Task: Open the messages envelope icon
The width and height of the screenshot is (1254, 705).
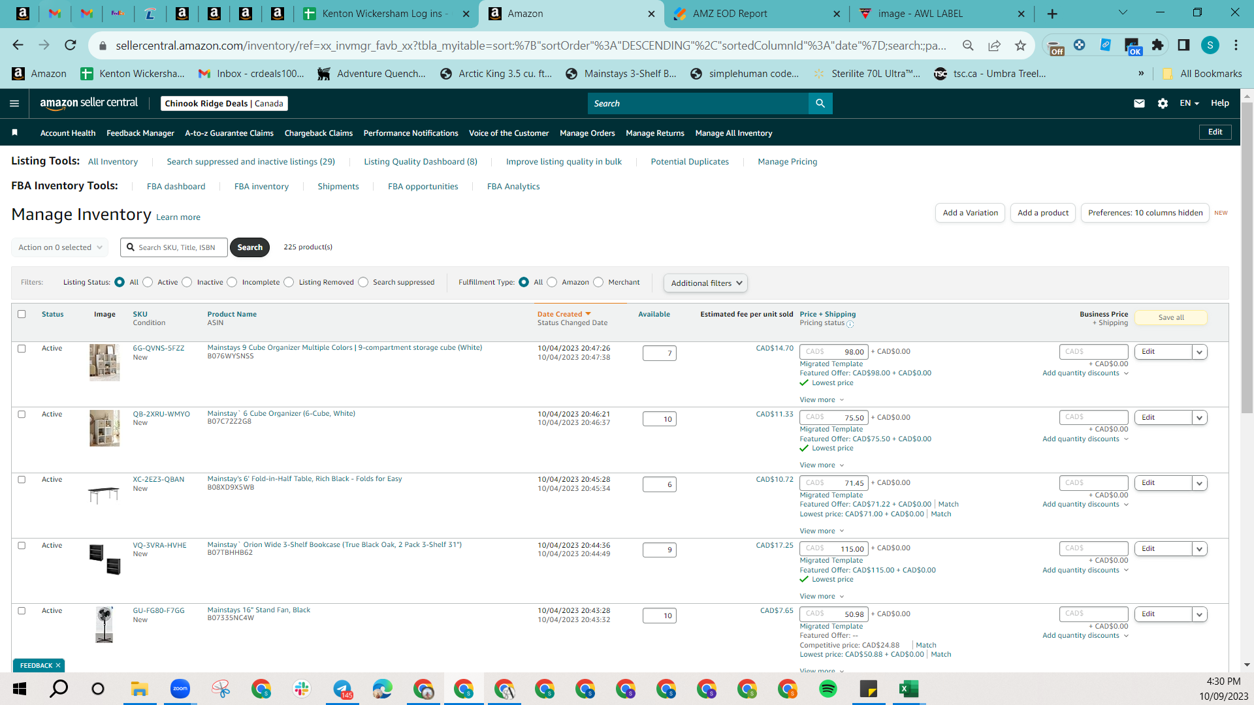Action: tap(1139, 103)
